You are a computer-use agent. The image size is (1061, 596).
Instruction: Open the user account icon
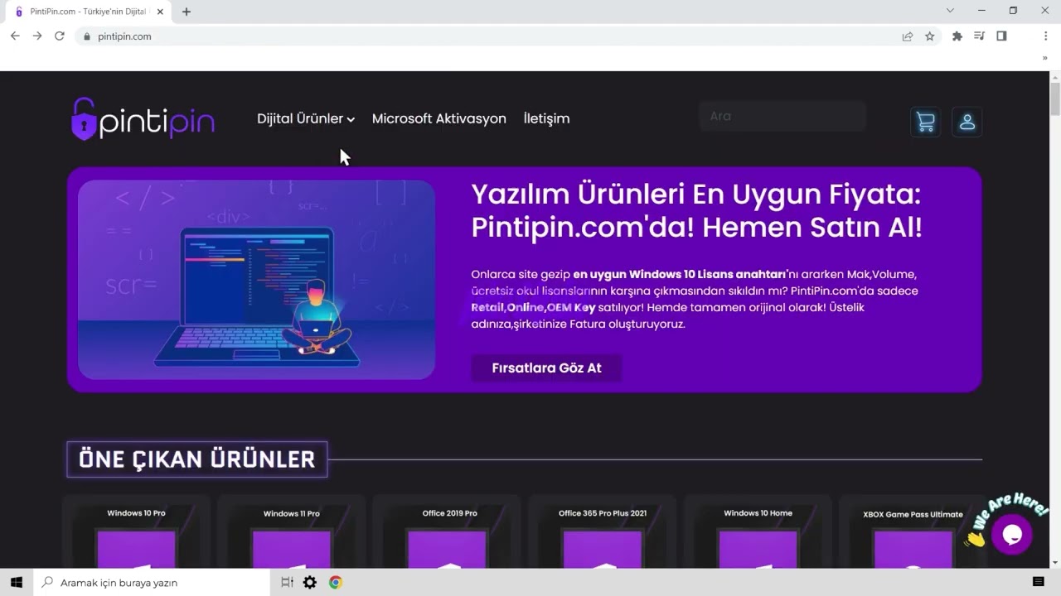tap(967, 123)
